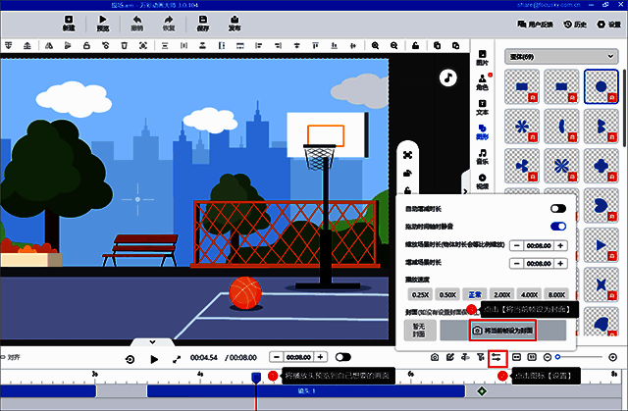The image size is (628, 411).
Task: Click the camera snapshot icon above timeline
Action: (x=434, y=359)
